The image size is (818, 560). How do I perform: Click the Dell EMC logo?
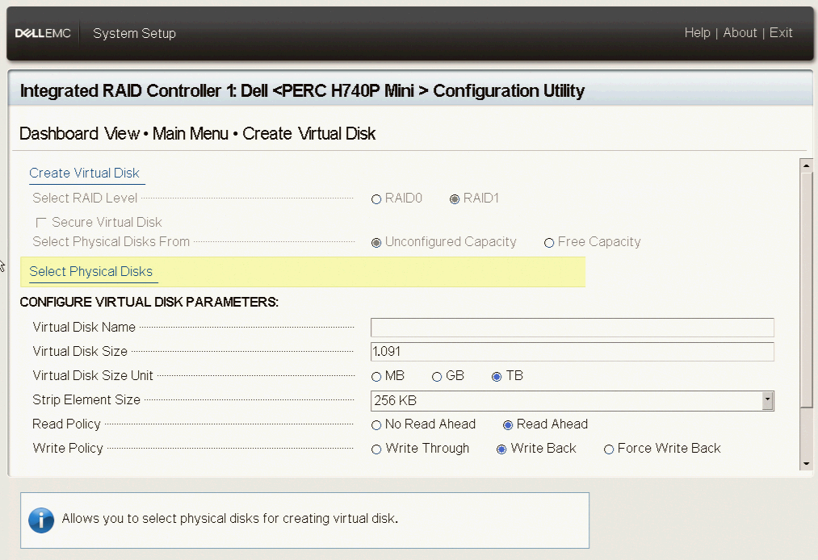(x=43, y=33)
